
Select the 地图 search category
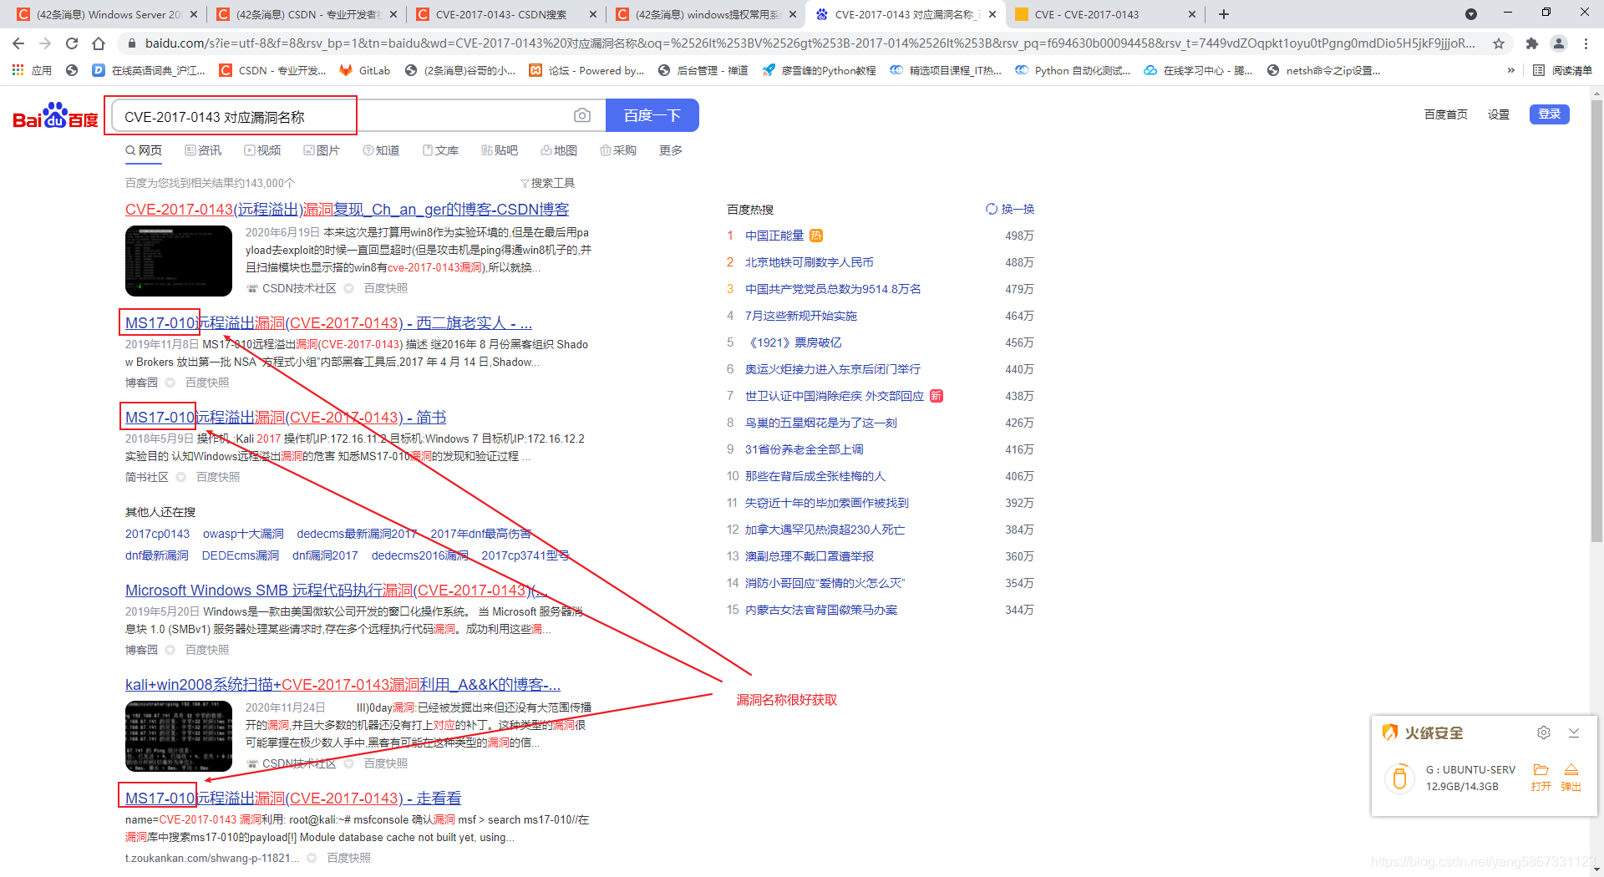tap(559, 150)
